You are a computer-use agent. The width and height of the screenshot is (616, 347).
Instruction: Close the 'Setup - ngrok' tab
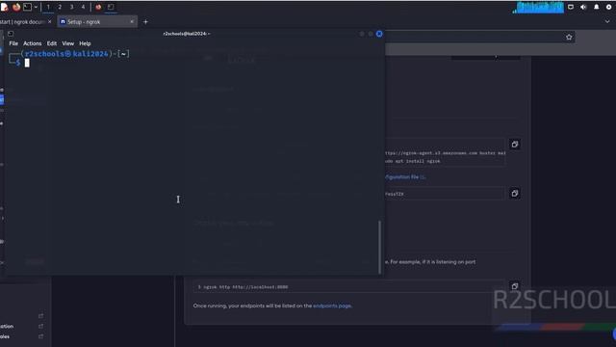132,22
